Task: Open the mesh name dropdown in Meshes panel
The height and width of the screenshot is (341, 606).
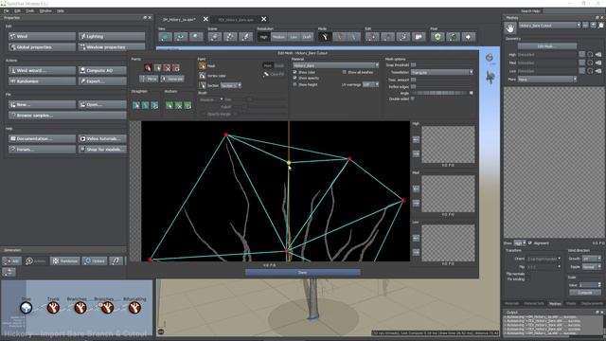Action: [549, 26]
